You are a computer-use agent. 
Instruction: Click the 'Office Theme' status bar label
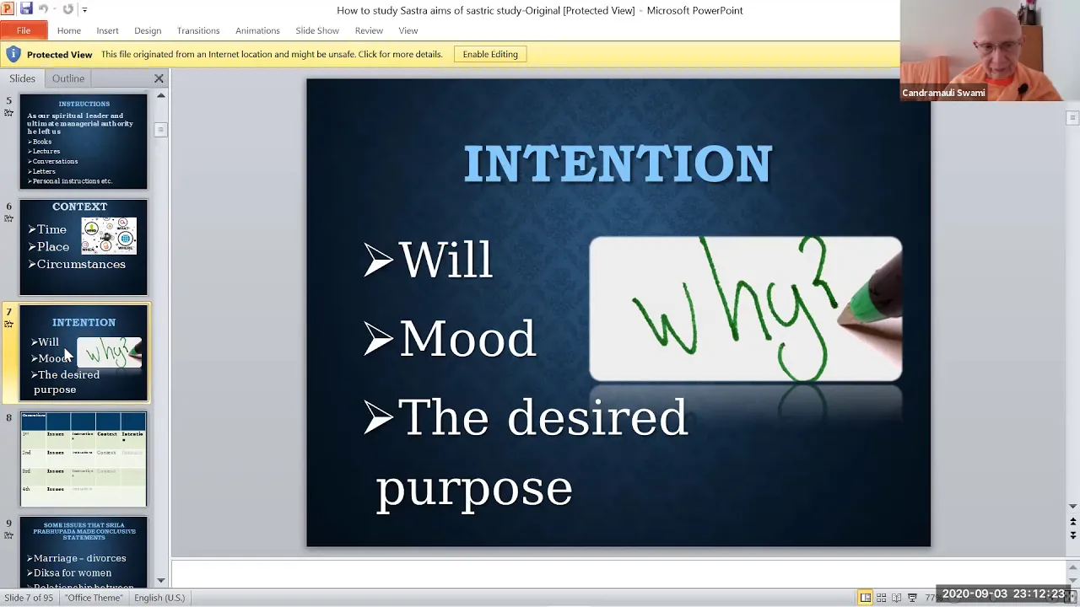pyautogui.click(x=94, y=598)
